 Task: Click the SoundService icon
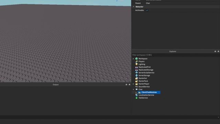tap(136, 87)
